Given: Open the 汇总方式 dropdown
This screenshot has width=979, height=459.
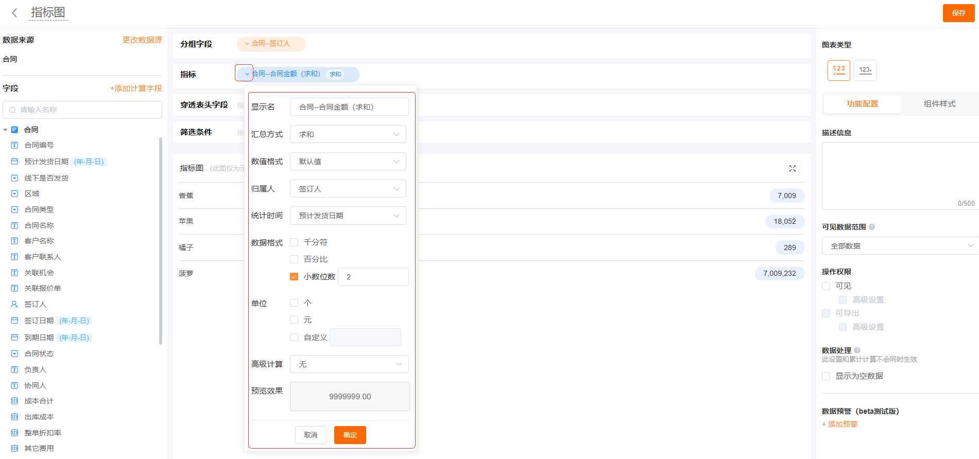Looking at the screenshot, I should click(348, 134).
